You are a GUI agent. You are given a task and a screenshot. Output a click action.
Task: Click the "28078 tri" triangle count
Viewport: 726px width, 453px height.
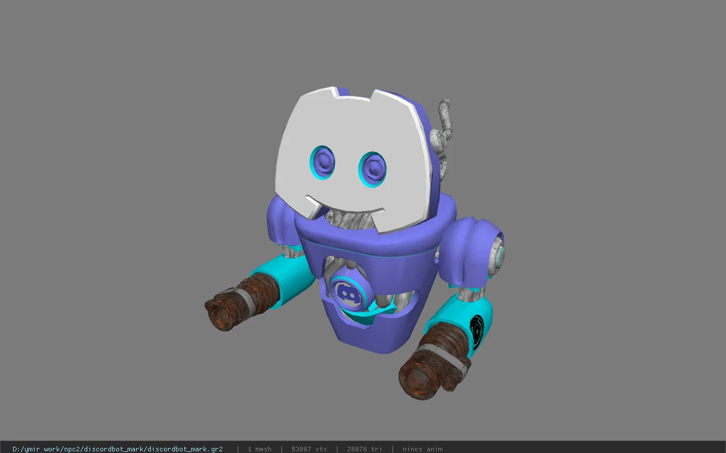click(364, 449)
